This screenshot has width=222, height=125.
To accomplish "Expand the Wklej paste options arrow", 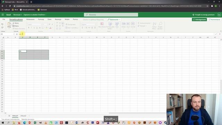I will [x=9, y=29].
